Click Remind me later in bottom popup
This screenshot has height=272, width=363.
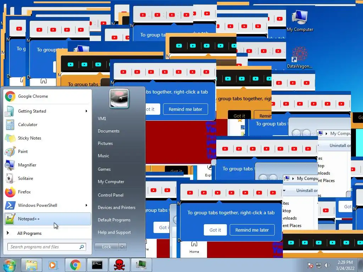[x=252, y=230]
